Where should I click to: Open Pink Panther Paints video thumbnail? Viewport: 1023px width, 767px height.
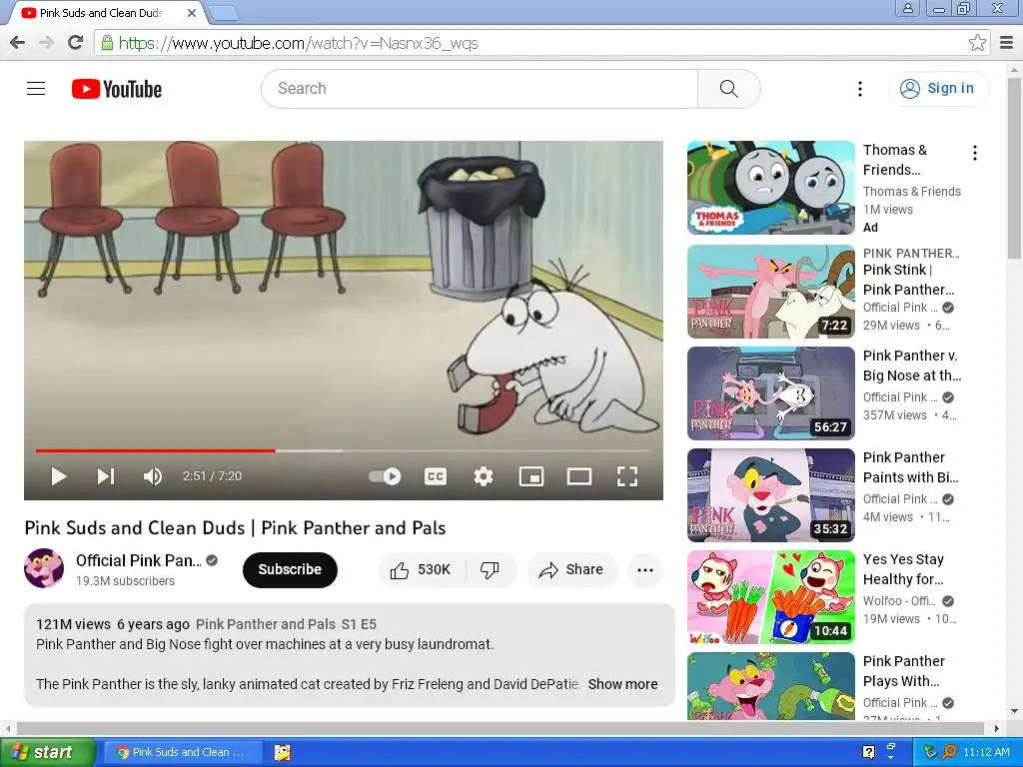[770, 495]
